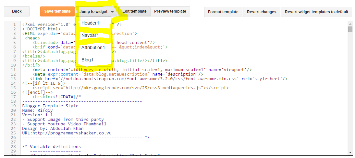Place cursor on the <!DOCTYPE html> line
The width and height of the screenshot is (355, 158).
(x=41, y=29)
